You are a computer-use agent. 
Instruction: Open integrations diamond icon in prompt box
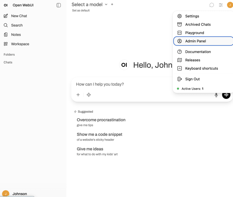[x=89, y=95]
